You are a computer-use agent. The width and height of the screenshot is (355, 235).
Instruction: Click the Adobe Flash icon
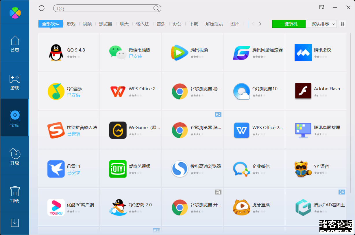(x=303, y=91)
